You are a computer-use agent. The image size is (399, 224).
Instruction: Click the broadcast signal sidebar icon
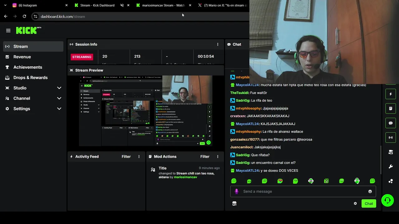(x=391, y=138)
